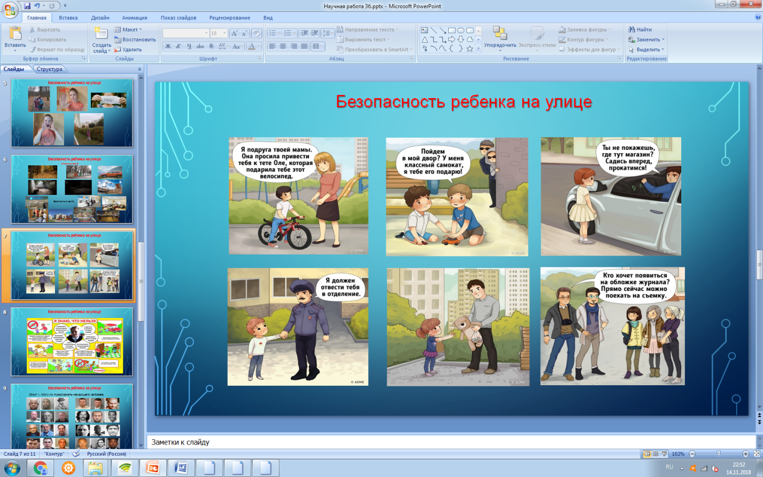This screenshot has width=763, height=477.
Task: Toggle strikethrough text (abc)
Action: [x=200, y=46]
